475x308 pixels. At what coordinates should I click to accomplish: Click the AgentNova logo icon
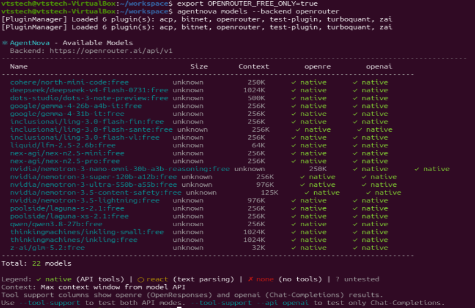5,43
